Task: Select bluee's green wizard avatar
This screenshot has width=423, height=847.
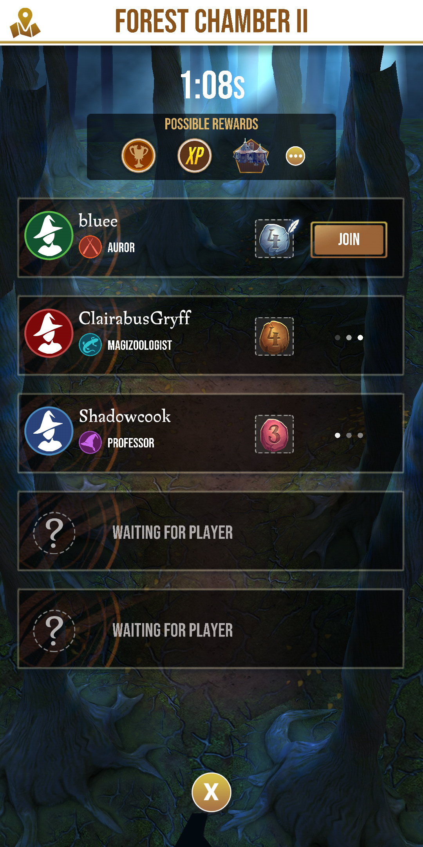Action: [49, 235]
